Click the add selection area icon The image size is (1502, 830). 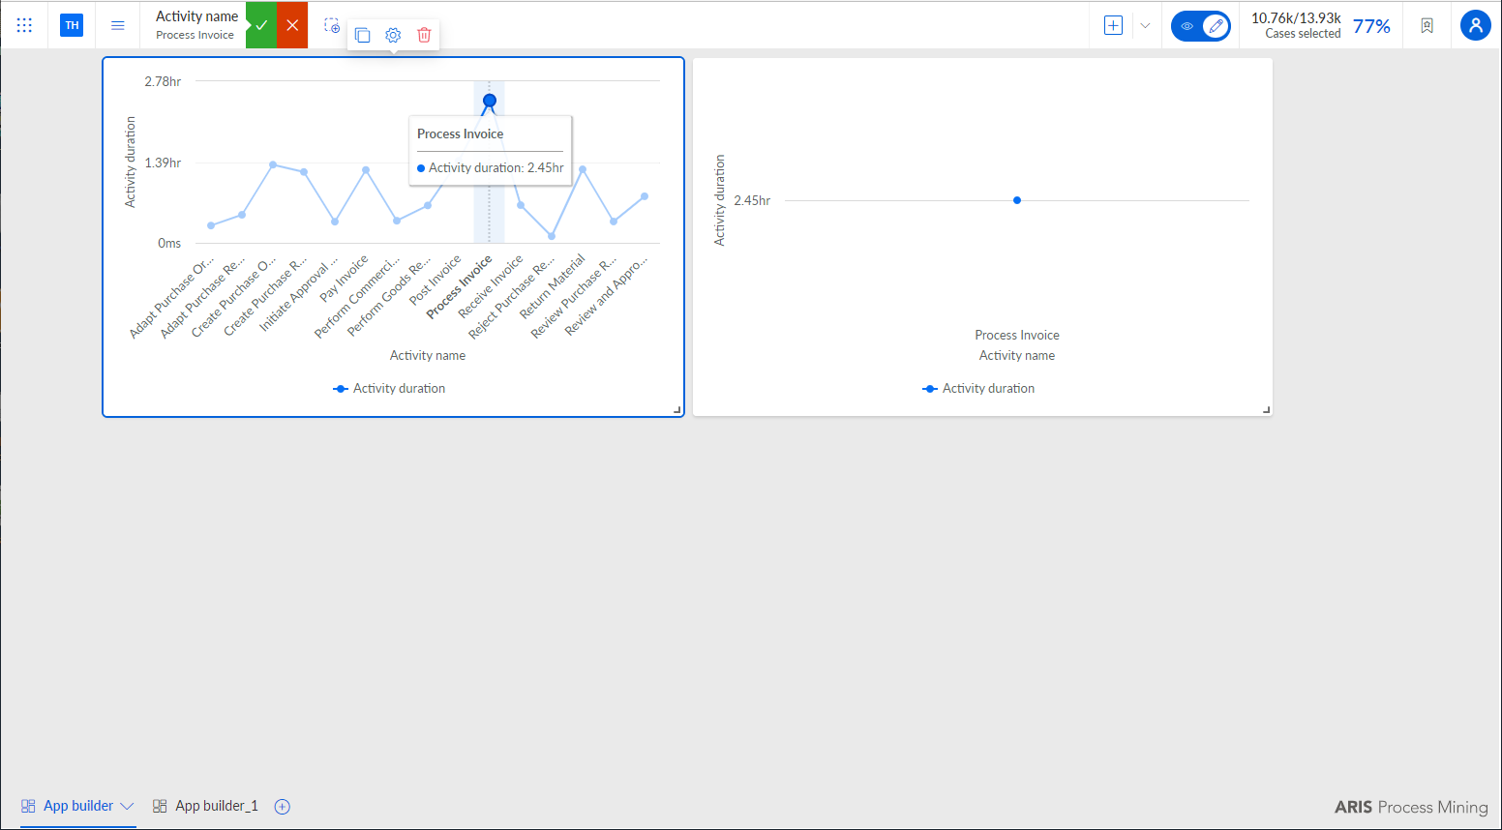tap(332, 25)
